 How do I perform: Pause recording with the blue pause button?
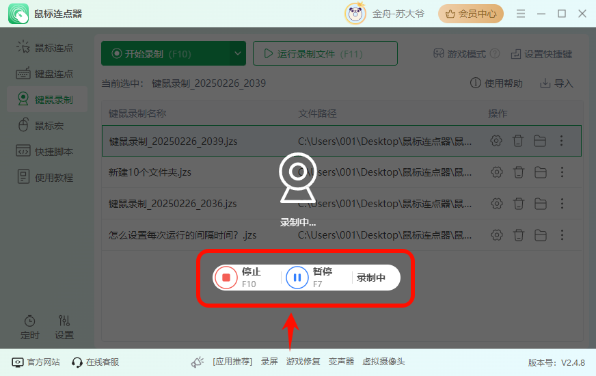point(297,278)
